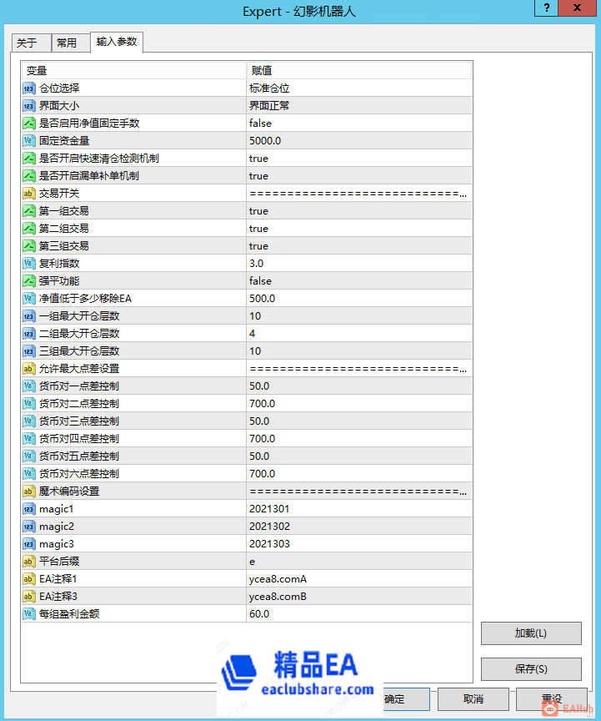
Task: Close the Expert dialog window
Action: tap(577, 8)
